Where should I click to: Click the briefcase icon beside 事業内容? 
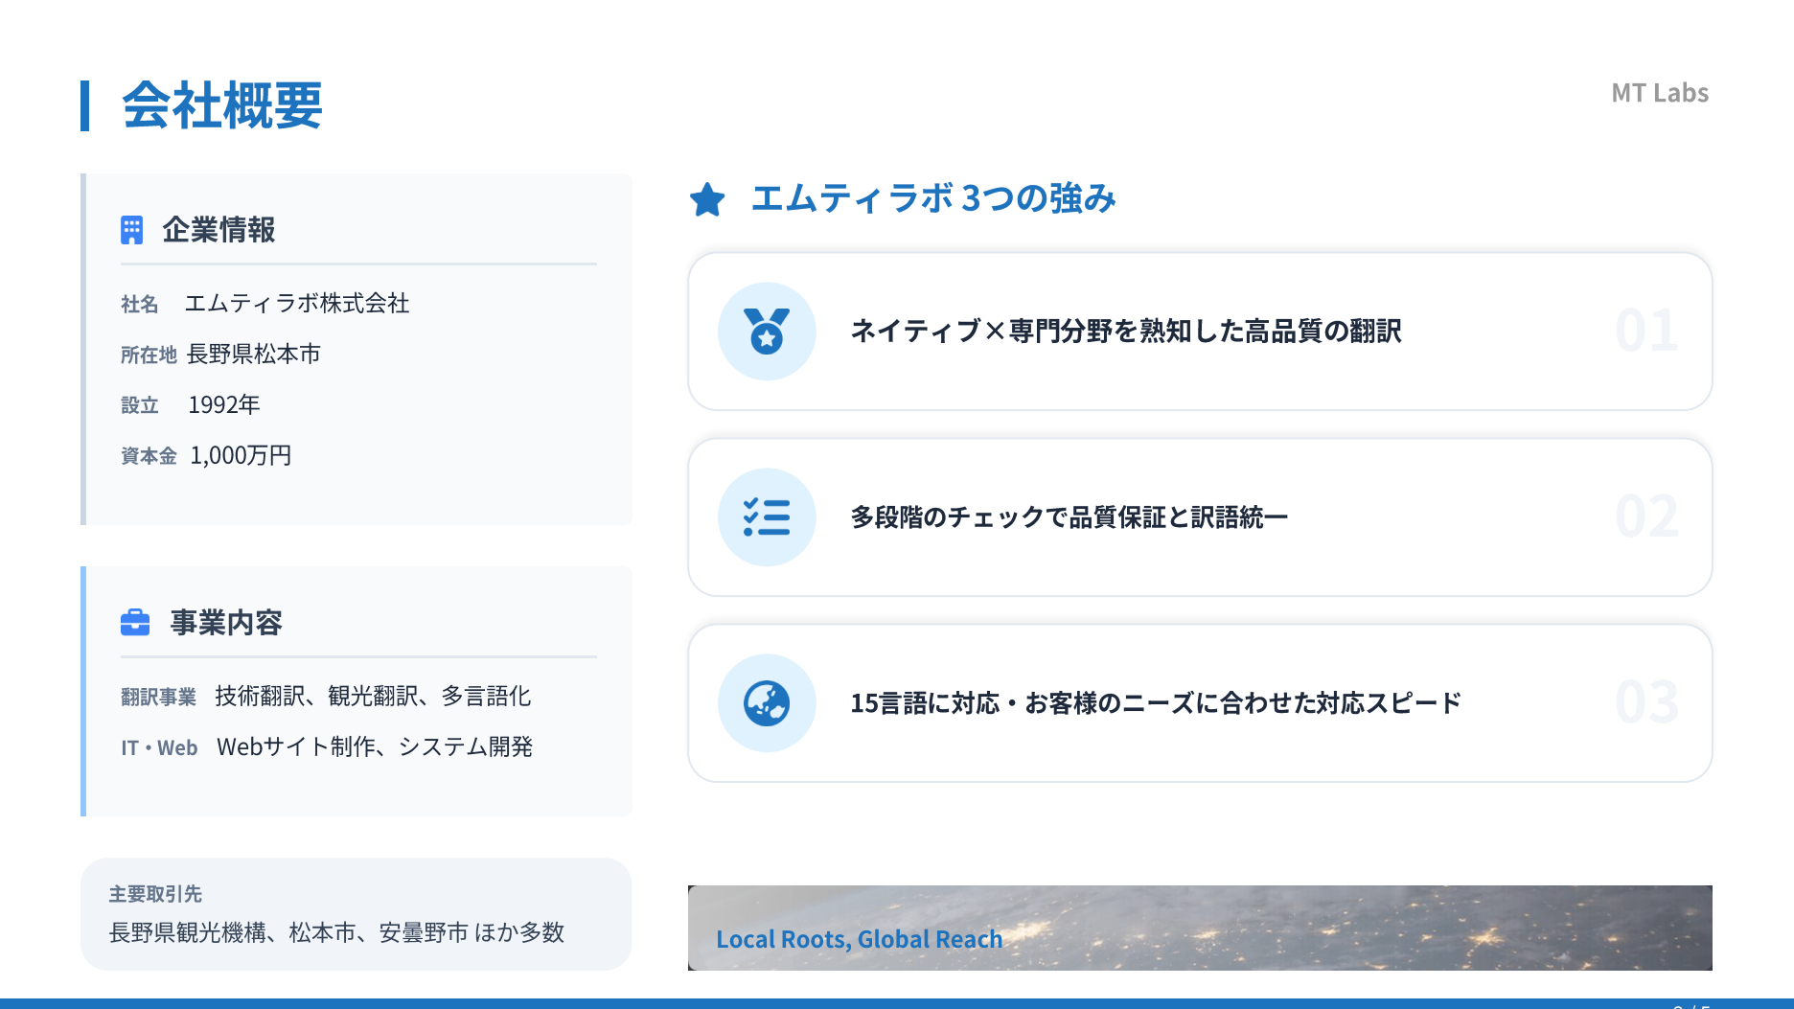coord(135,623)
